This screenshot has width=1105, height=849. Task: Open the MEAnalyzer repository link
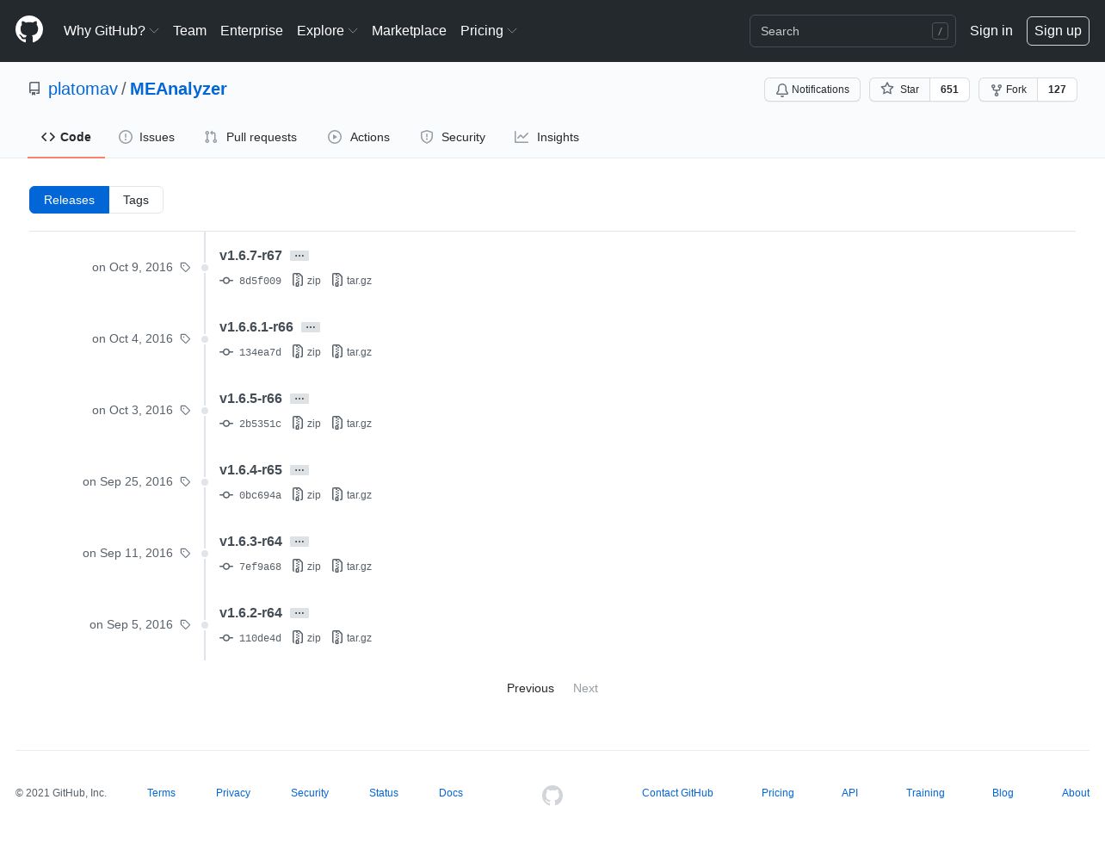(178, 89)
